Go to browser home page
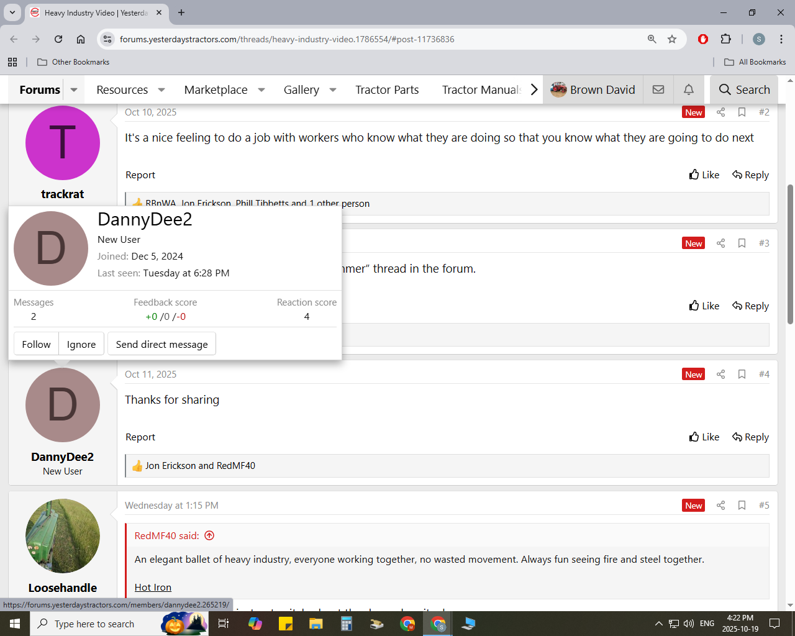The height and width of the screenshot is (636, 795). click(81, 39)
